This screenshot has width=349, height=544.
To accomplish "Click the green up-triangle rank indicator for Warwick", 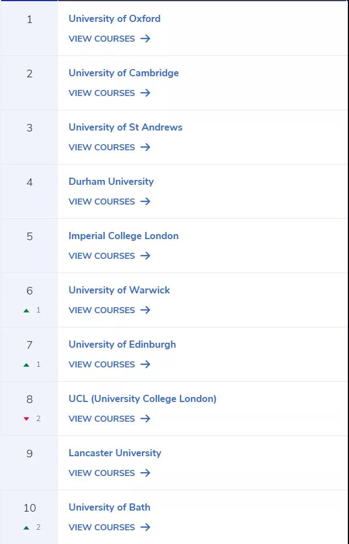I will [26, 310].
